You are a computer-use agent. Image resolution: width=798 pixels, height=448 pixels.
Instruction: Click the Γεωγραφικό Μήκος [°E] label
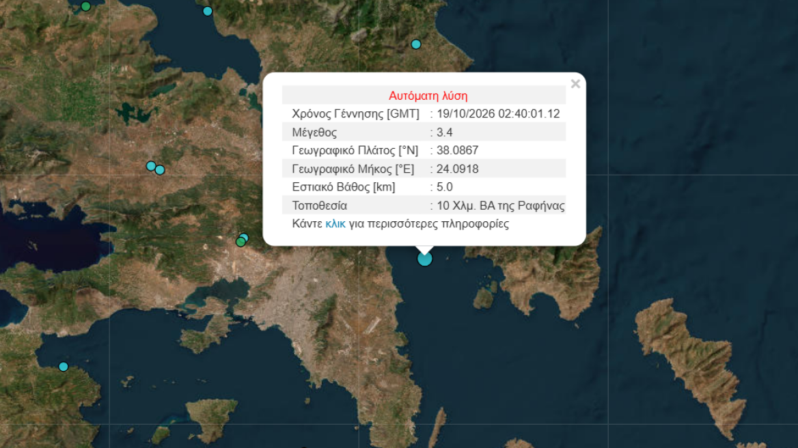353,169
